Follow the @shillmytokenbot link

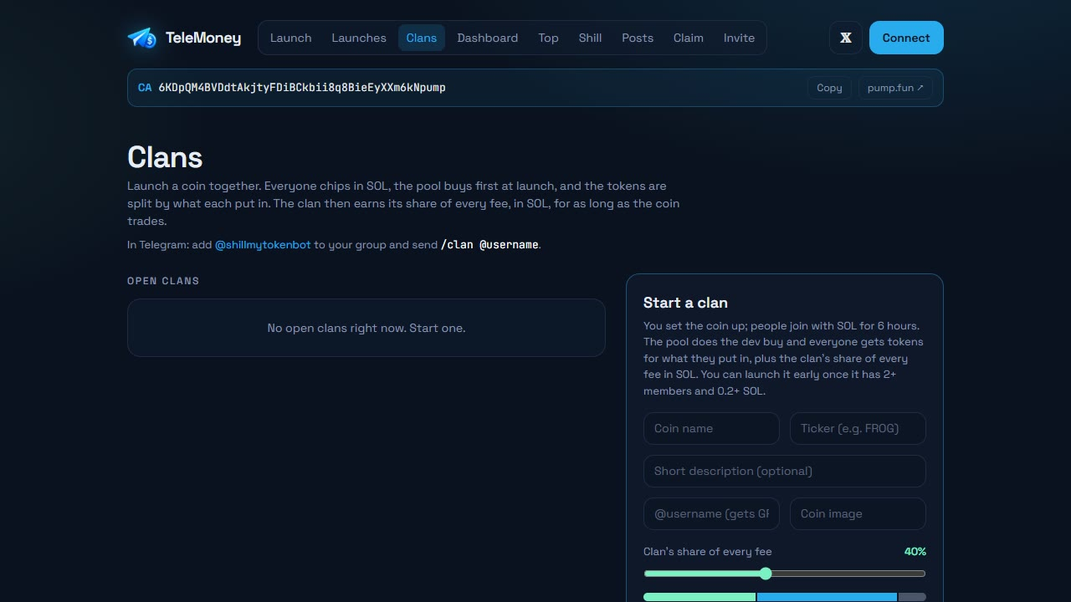pyautogui.click(x=263, y=245)
